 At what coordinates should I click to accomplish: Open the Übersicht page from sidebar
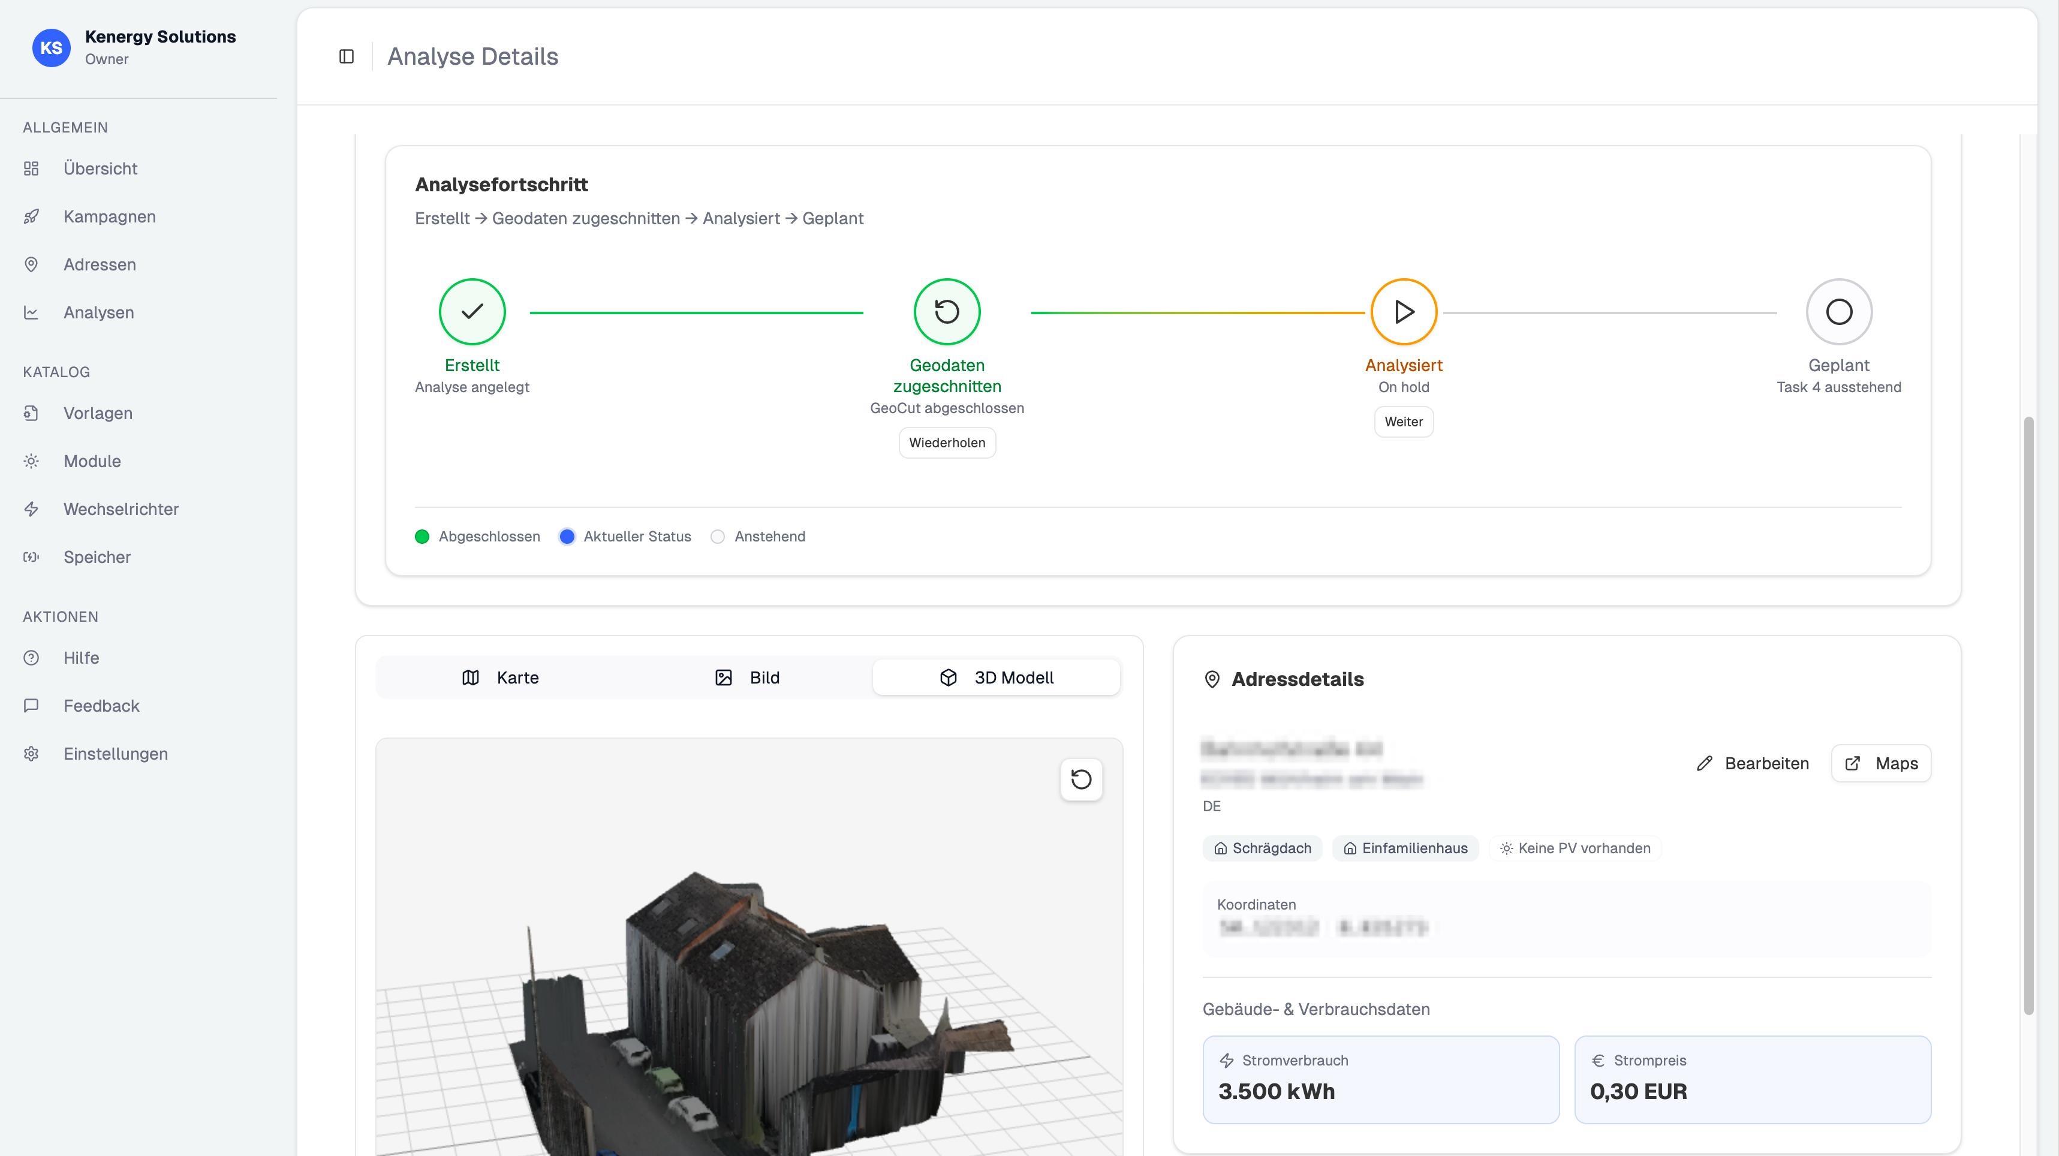click(100, 168)
